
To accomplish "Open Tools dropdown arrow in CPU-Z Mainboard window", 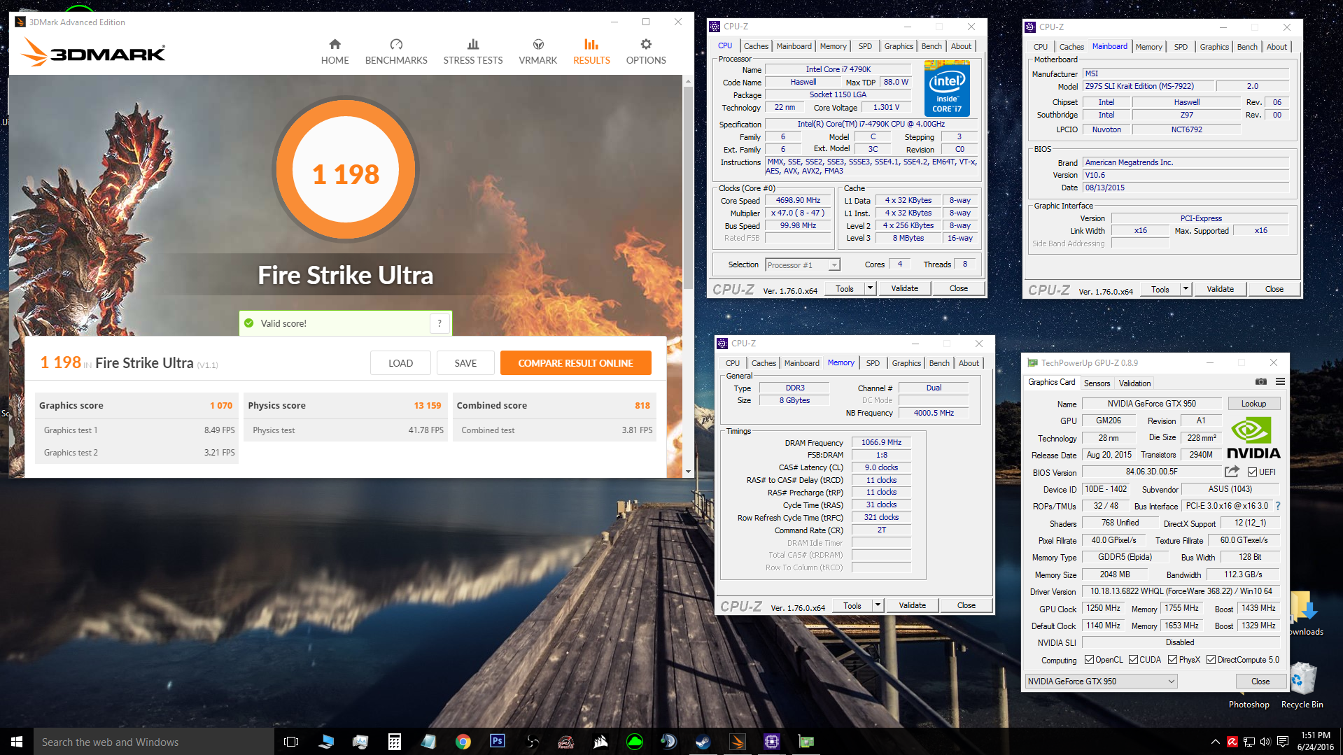I will (1186, 289).
